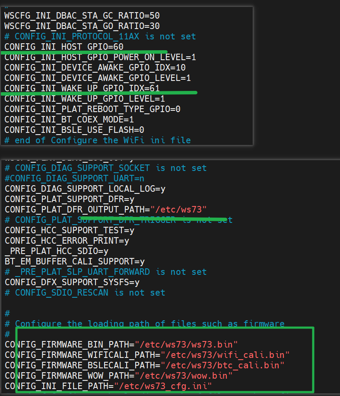Click "end of Configure the WiFi ini file" comment

pyautogui.click(x=102, y=140)
